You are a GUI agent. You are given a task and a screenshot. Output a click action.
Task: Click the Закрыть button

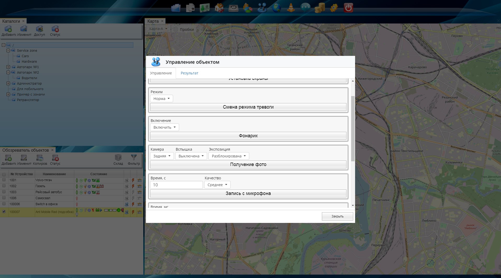337,216
